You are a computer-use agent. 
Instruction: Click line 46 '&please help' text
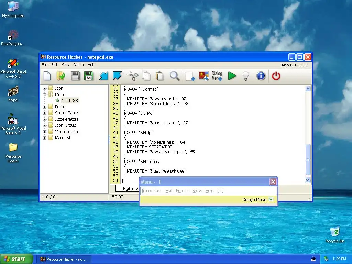[156, 142]
